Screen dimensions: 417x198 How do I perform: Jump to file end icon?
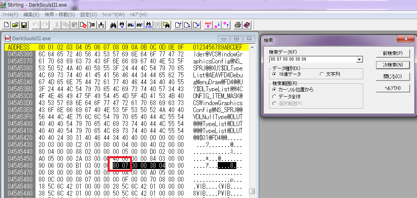coord(187,25)
